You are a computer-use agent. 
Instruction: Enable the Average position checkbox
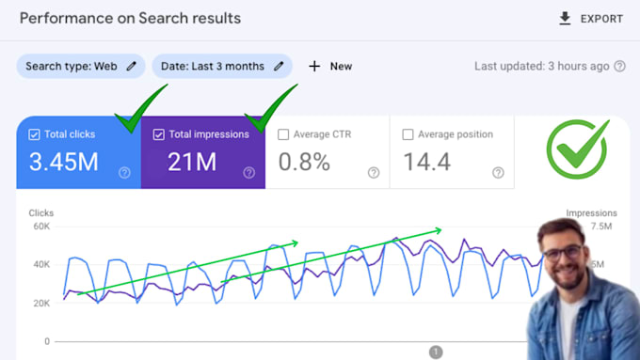pyautogui.click(x=408, y=134)
